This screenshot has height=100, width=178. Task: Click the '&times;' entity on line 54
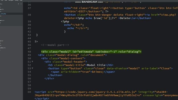click(x=98, y=72)
